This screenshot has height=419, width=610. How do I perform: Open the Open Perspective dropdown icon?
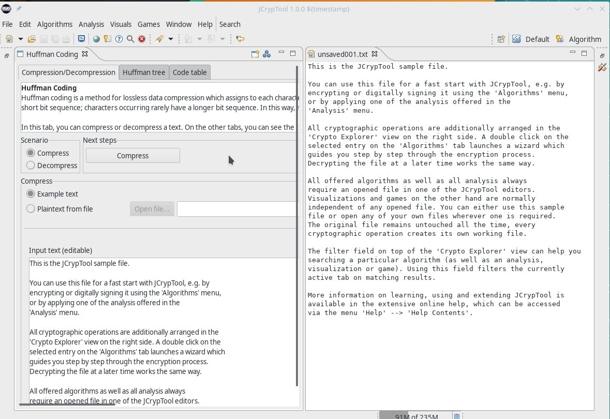500,39
